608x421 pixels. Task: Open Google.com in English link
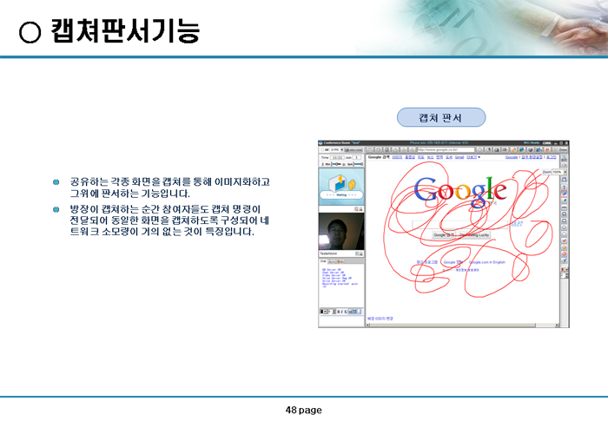click(487, 262)
